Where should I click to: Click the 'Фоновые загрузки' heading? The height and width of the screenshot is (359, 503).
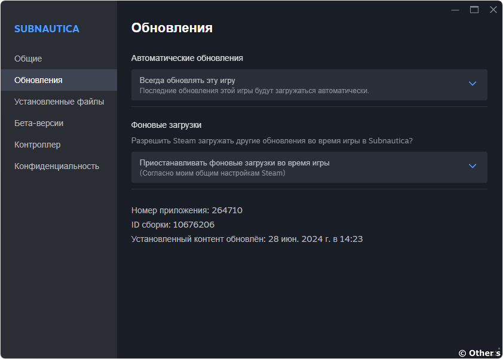[x=167, y=125]
